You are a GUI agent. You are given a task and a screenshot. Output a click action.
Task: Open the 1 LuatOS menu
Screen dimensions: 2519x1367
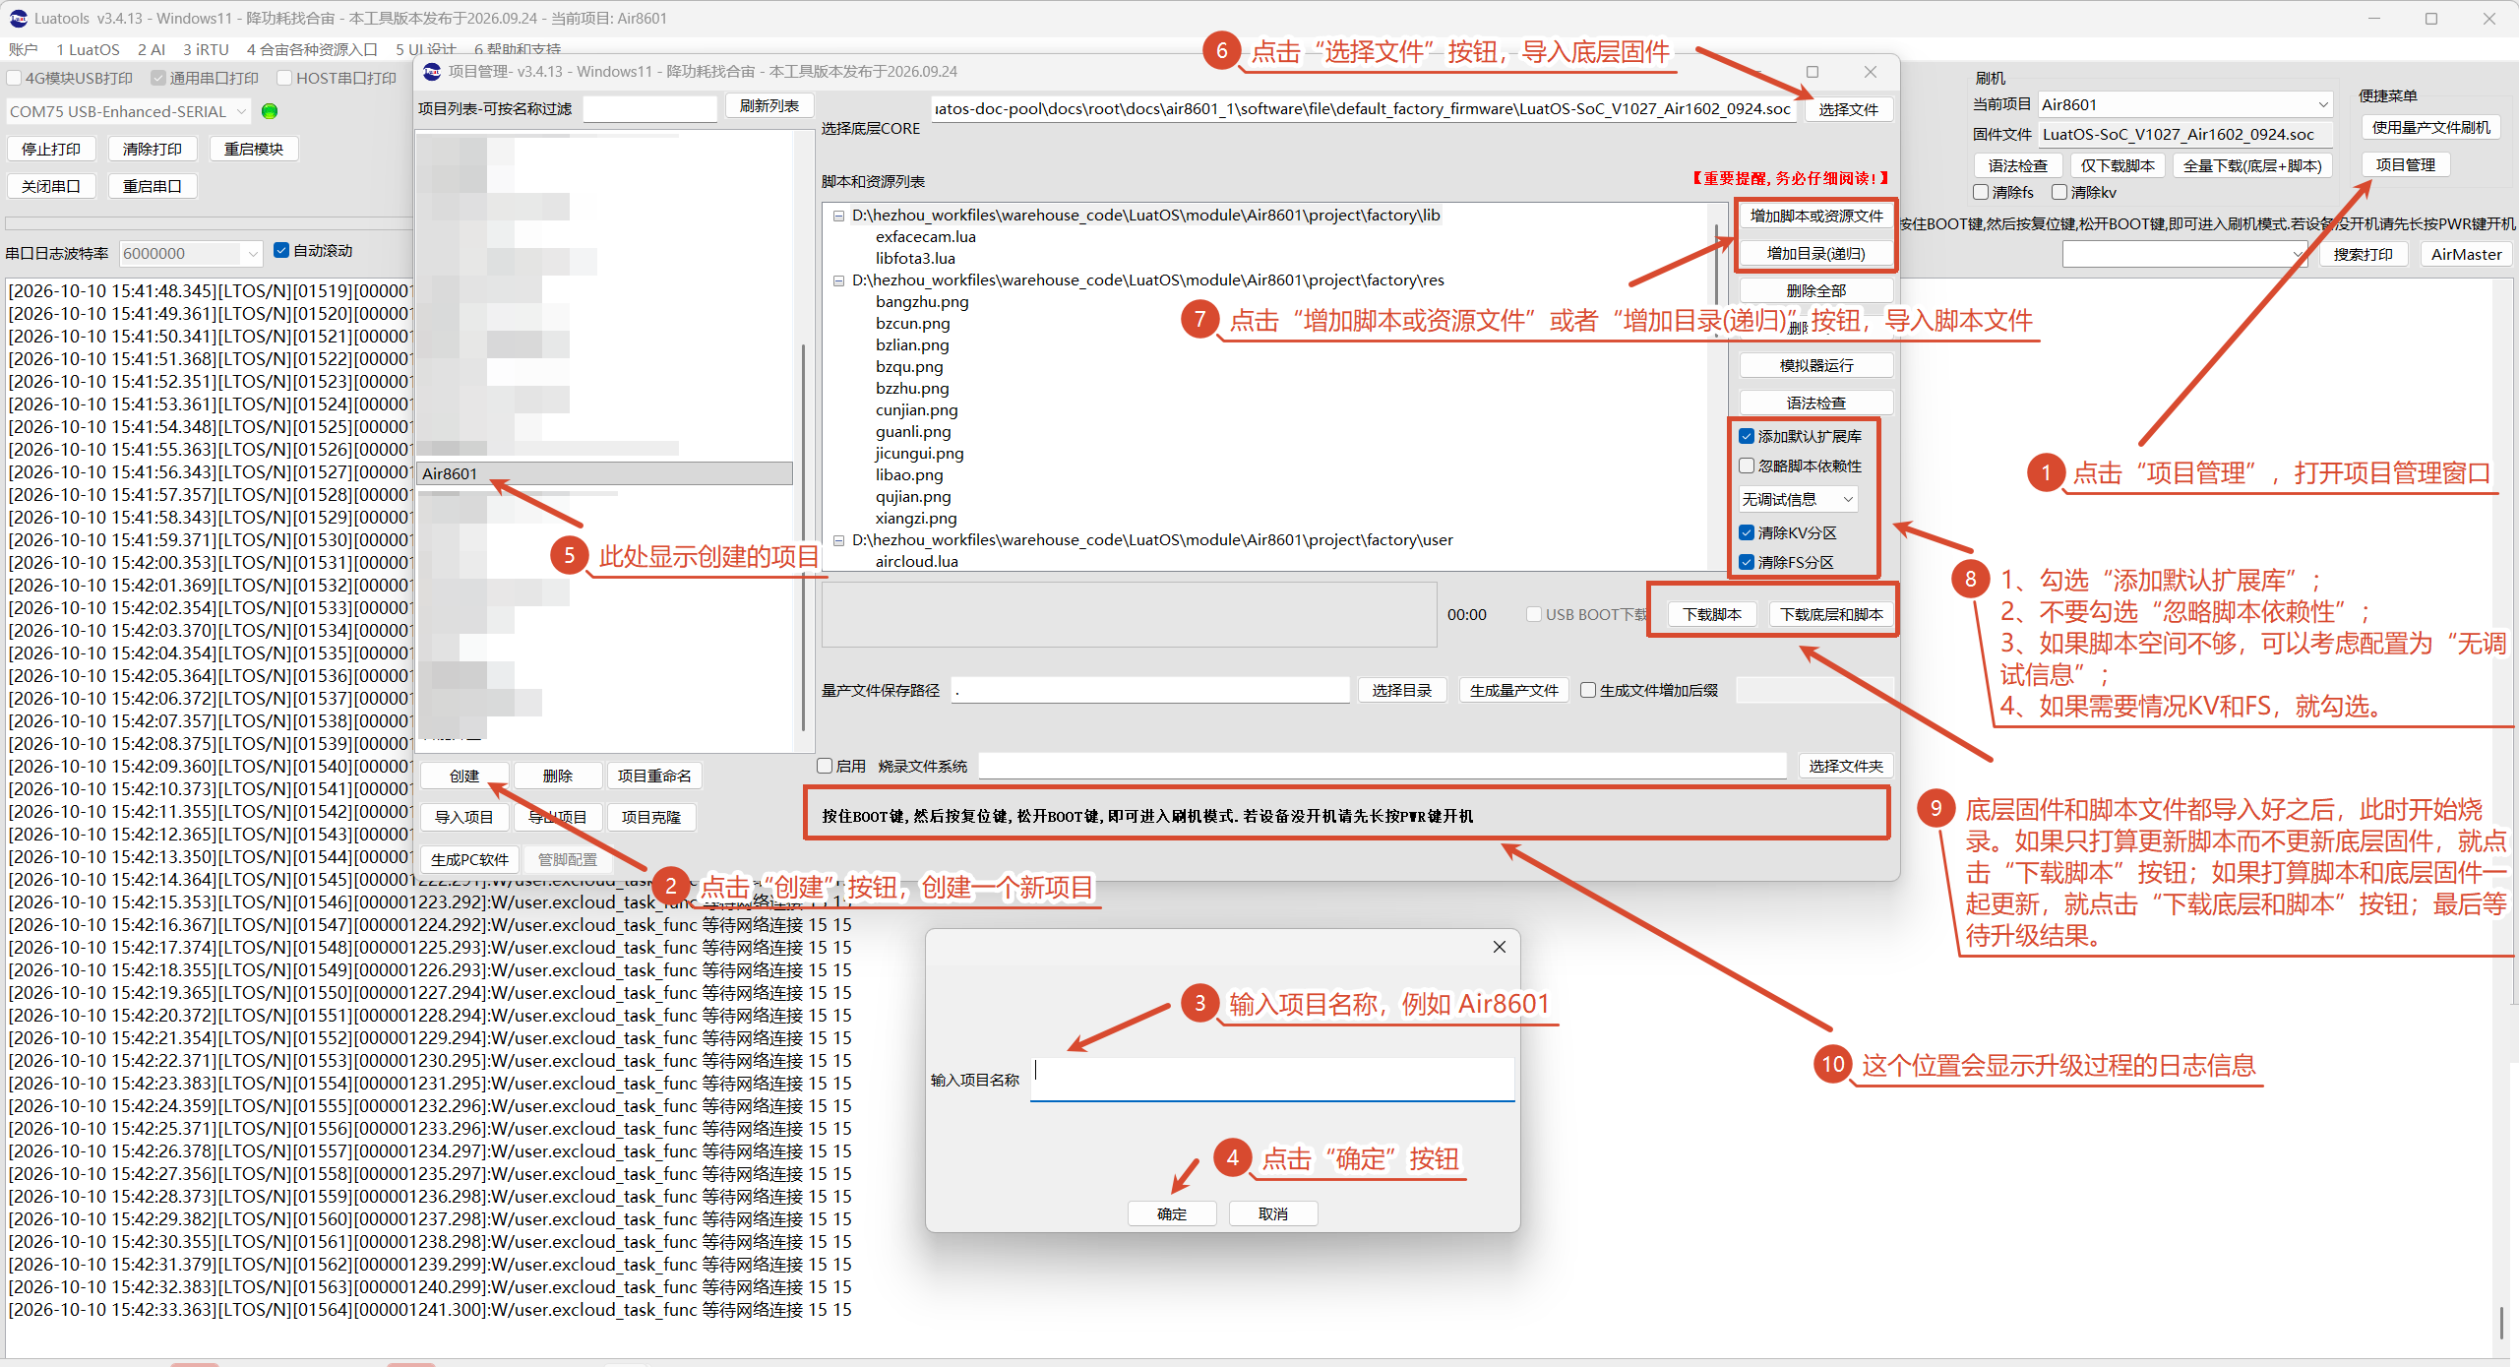pos(88,49)
